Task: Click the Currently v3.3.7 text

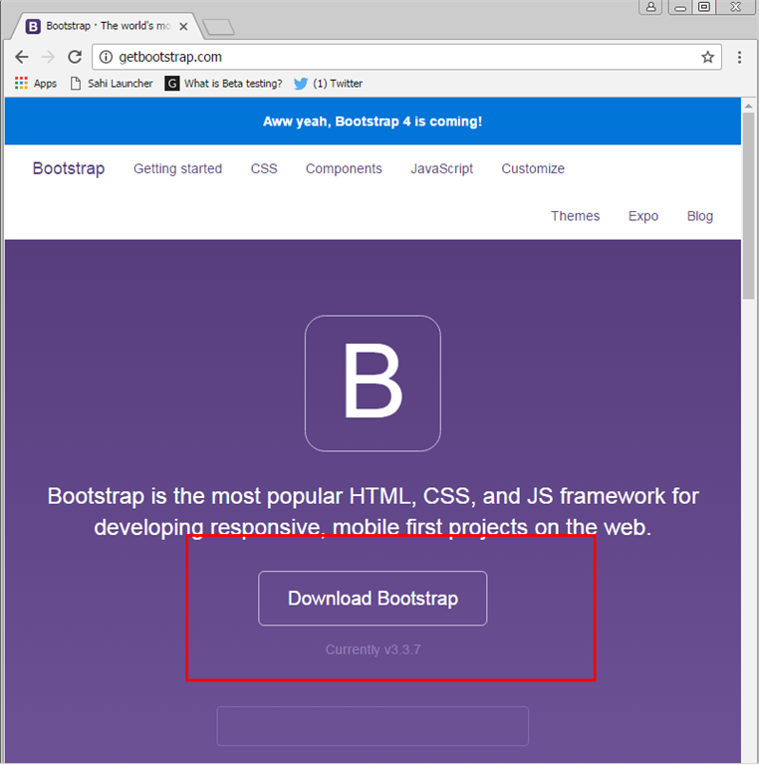Action: tap(373, 649)
